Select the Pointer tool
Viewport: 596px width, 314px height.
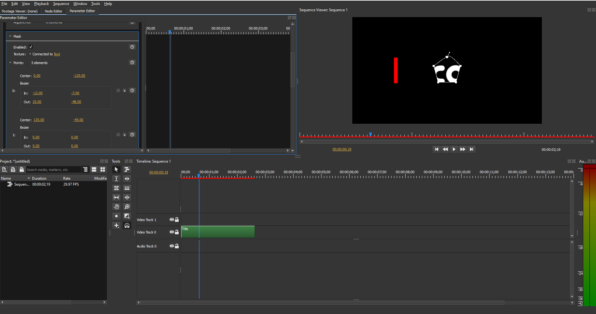coord(116,169)
